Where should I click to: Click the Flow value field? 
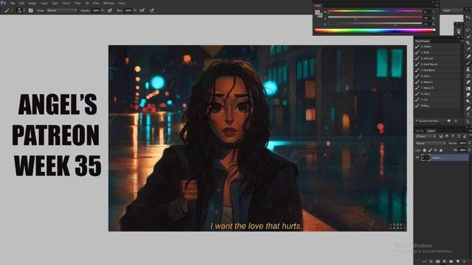point(128,11)
